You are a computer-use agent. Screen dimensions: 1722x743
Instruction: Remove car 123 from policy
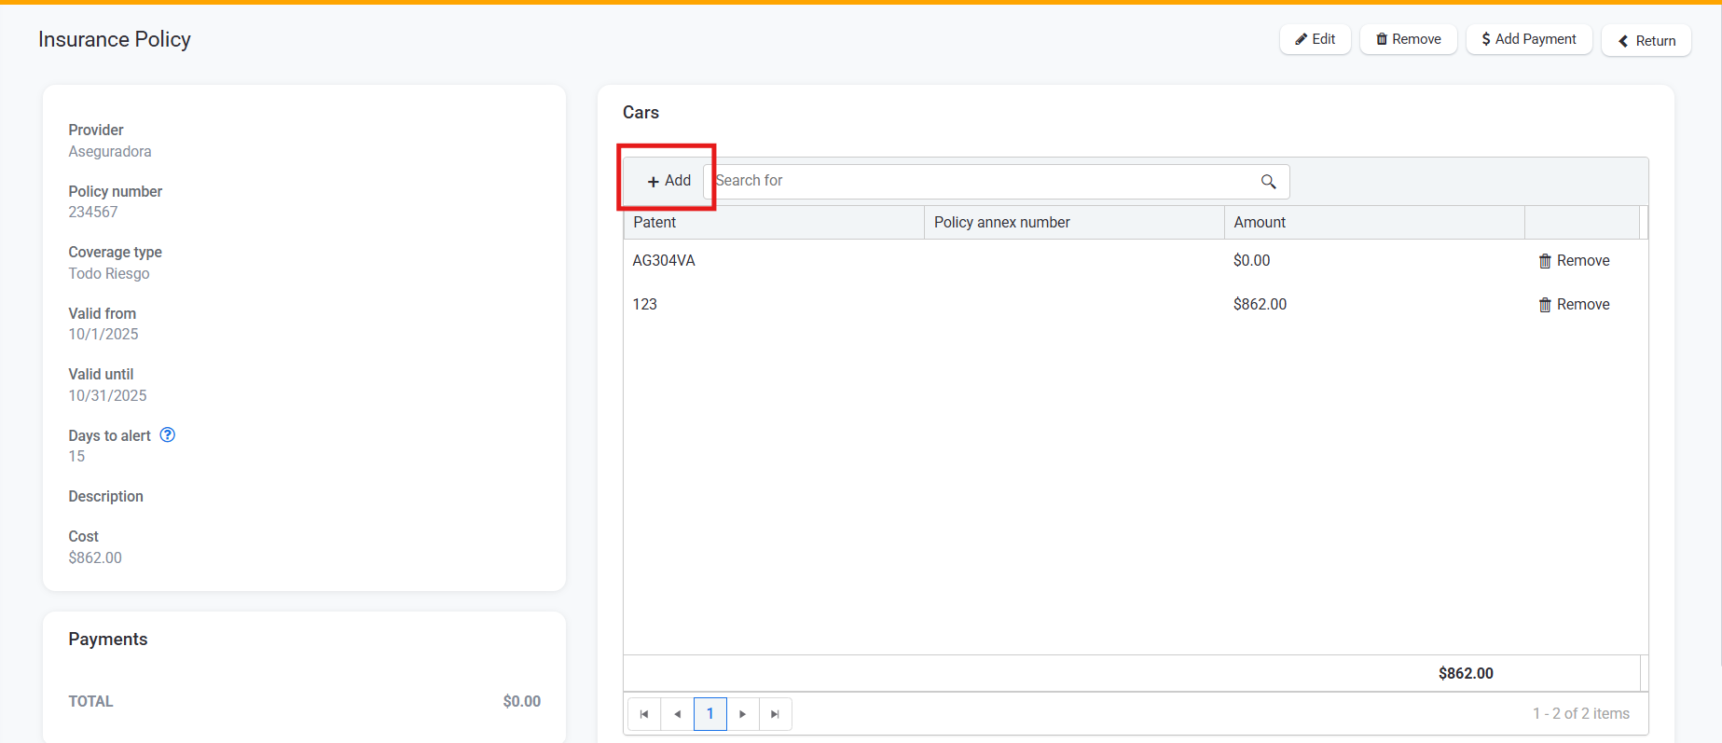tap(1574, 305)
